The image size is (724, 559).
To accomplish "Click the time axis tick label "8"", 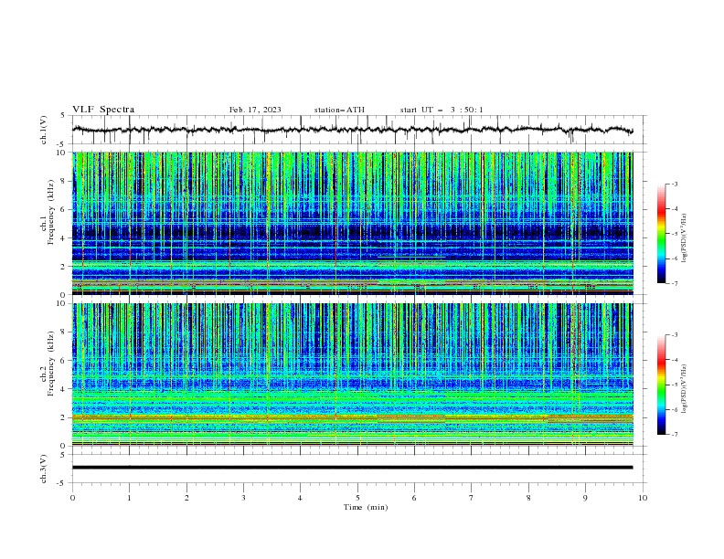I will coord(528,498).
